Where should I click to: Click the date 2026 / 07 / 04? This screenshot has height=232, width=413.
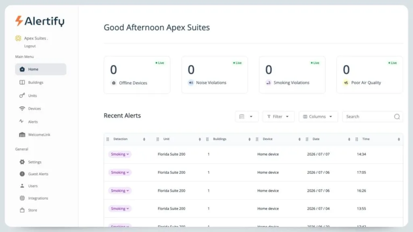318,209
